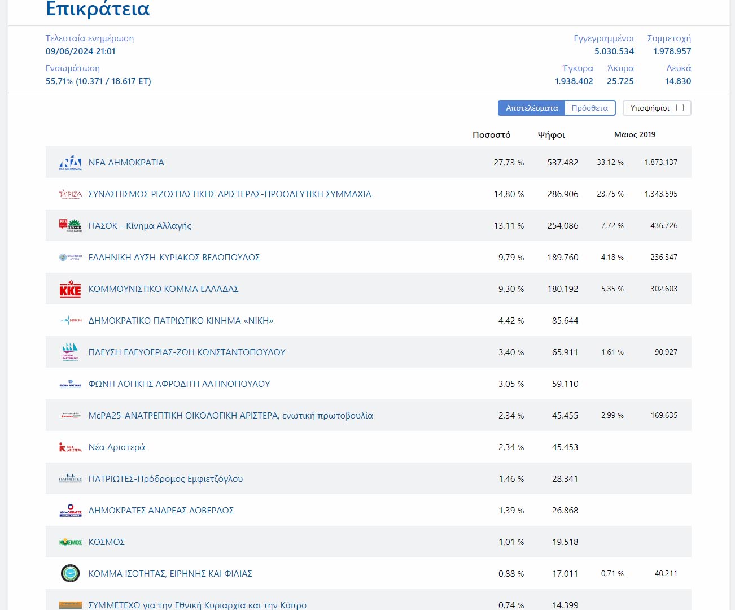Click the Επικράτεια page heading
This screenshot has height=610, width=735.
[x=98, y=9]
